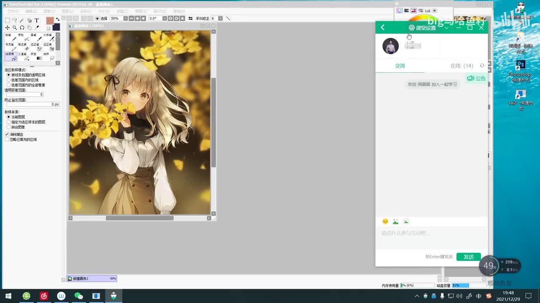Viewport: 540px width, 303px height.
Task: Flip the canvas view horizontally
Action: pos(190,19)
